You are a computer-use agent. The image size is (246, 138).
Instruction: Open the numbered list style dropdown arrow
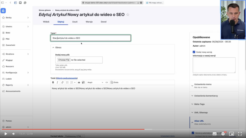75,82
